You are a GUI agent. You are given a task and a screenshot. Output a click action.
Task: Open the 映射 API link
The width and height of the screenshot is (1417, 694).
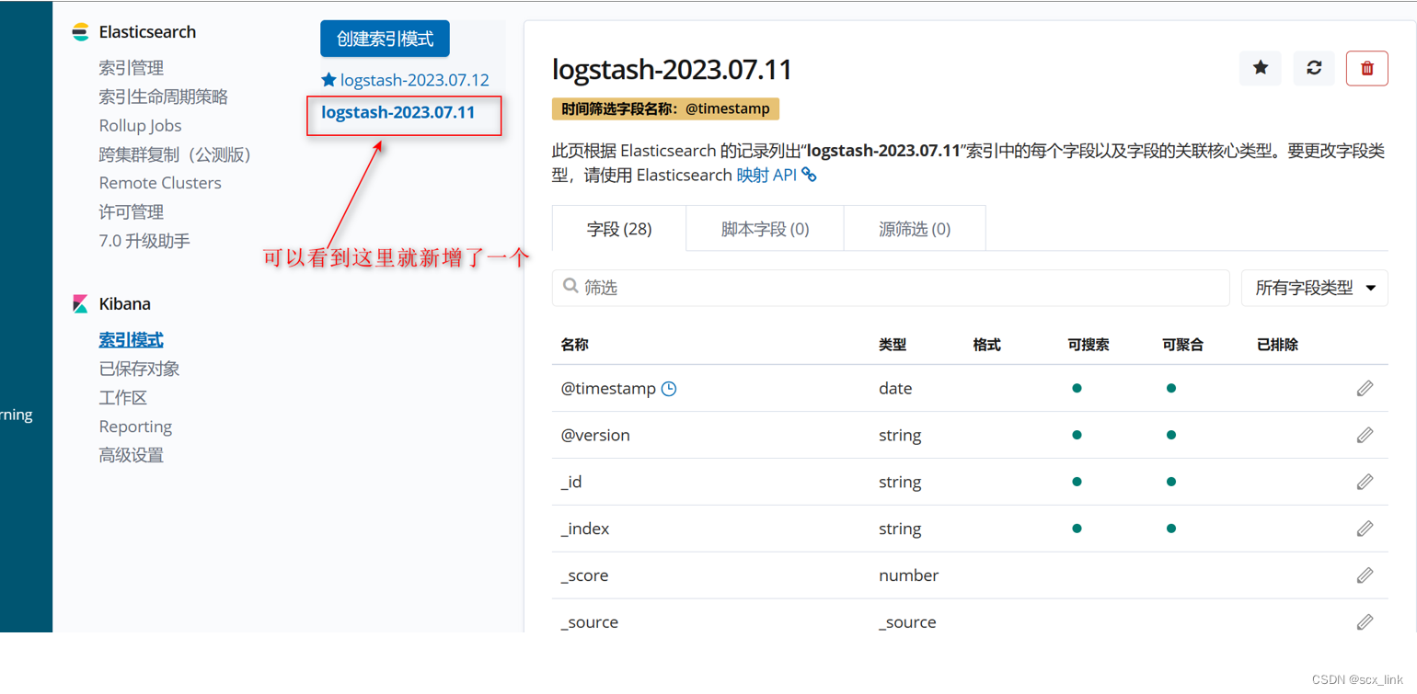[x=777, y=175]
